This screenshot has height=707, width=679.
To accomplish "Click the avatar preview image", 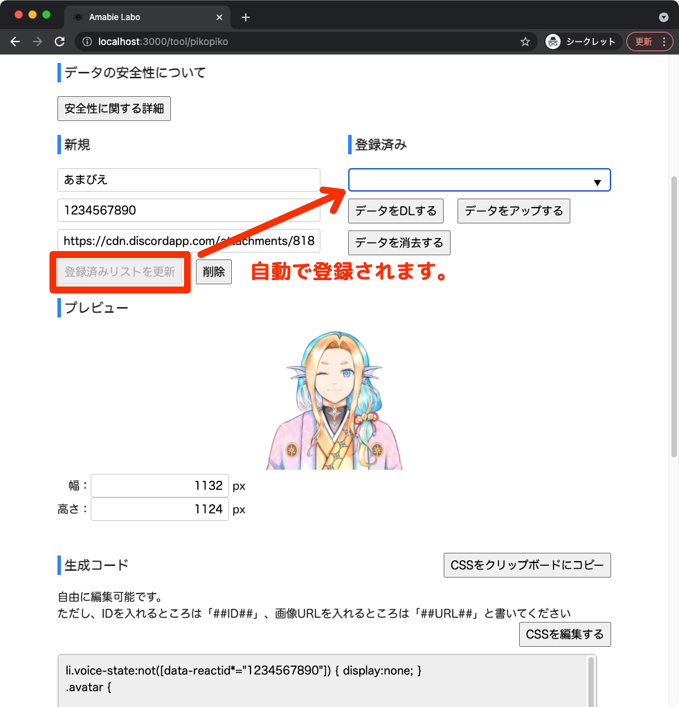I will (334, 400).
